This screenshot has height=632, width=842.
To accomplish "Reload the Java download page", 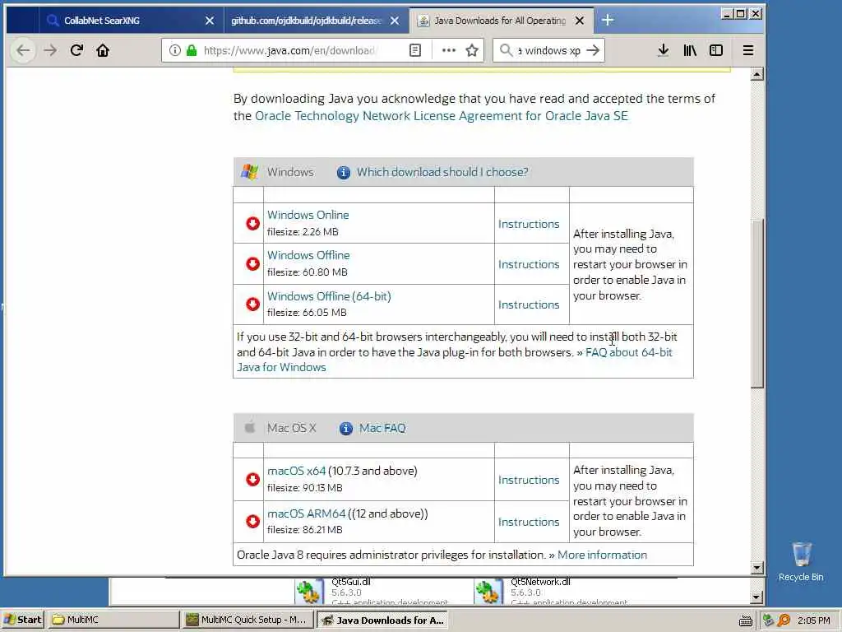I will pos(76,50).
